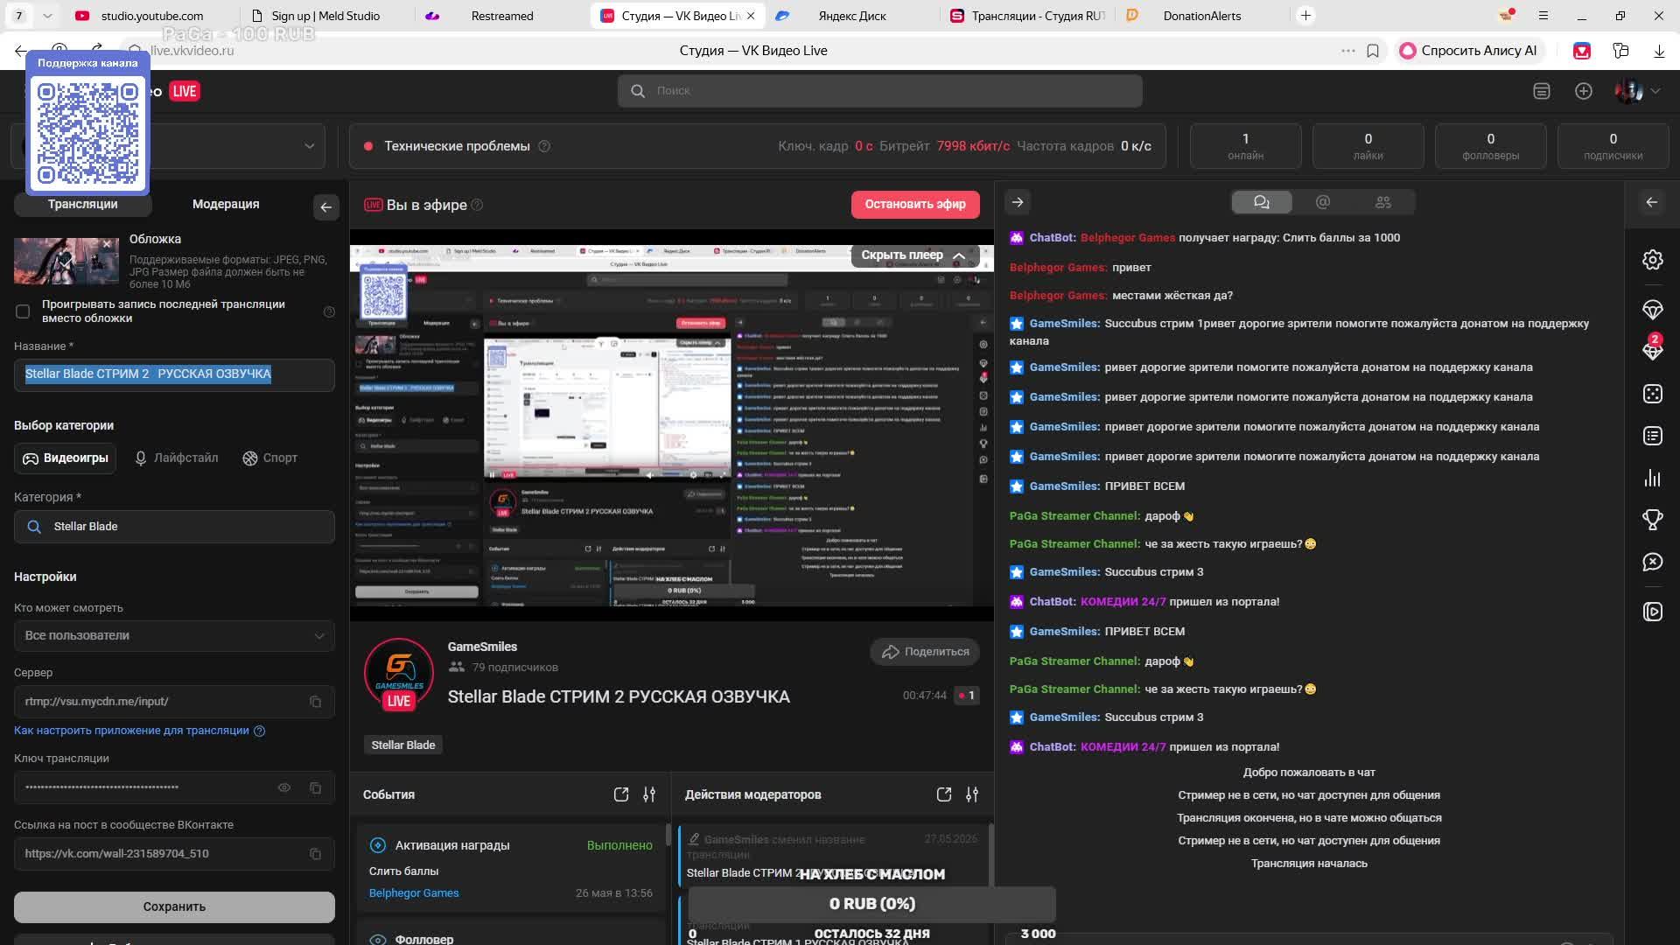Open the diamond rewards icon with the 2 badge
Viewport: 1680px width, 945px height.
[x=1652, y=350]
